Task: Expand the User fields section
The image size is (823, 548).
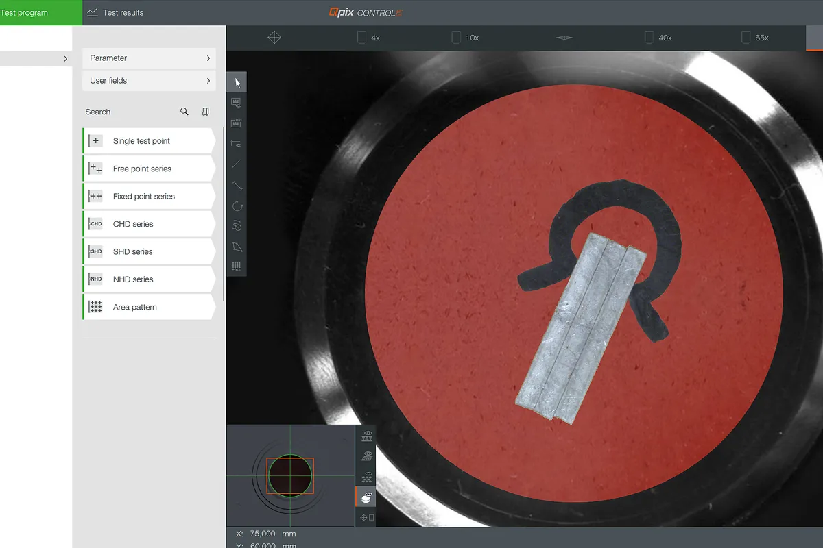Action: (x=149, y=81)
